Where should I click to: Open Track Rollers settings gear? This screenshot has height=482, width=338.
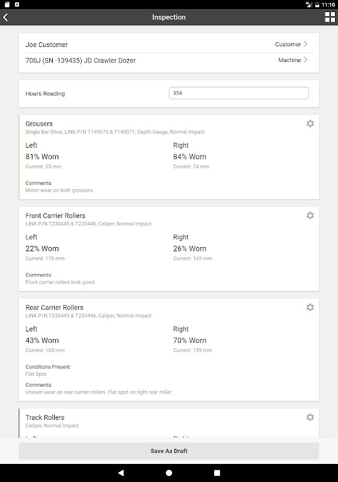(x=310, y=418)
